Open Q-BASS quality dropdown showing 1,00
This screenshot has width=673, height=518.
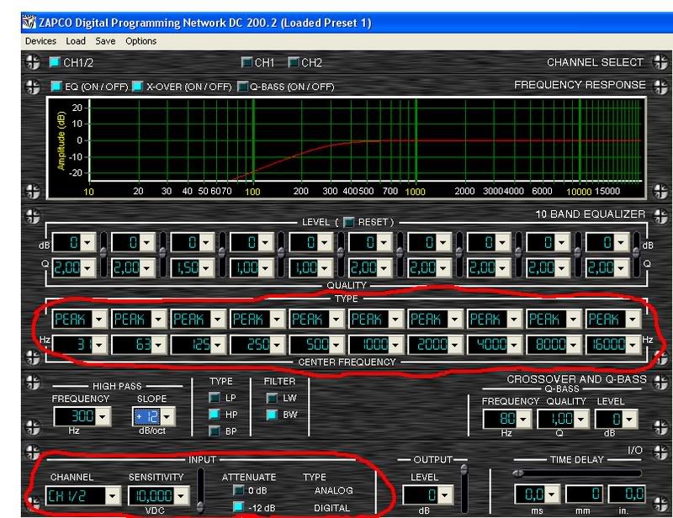[581, 419]
